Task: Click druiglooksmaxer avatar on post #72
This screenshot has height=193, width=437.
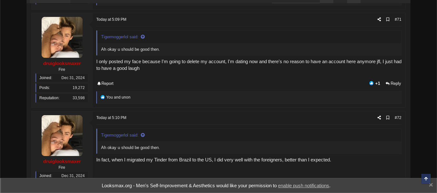Action: (x=62, y=136)
